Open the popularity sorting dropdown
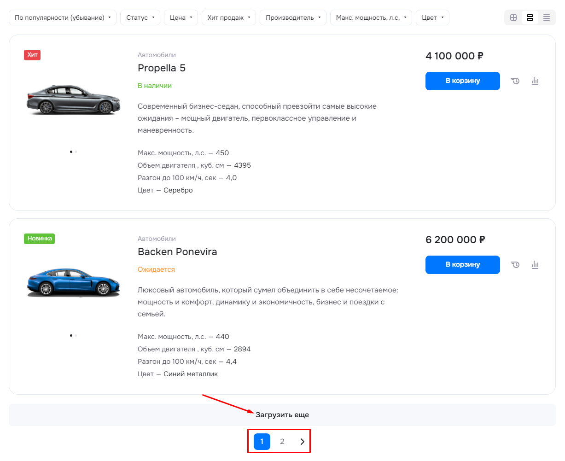The height and width of the screenshot is (461, 565). pyautogui.click(x=63, y=18)
